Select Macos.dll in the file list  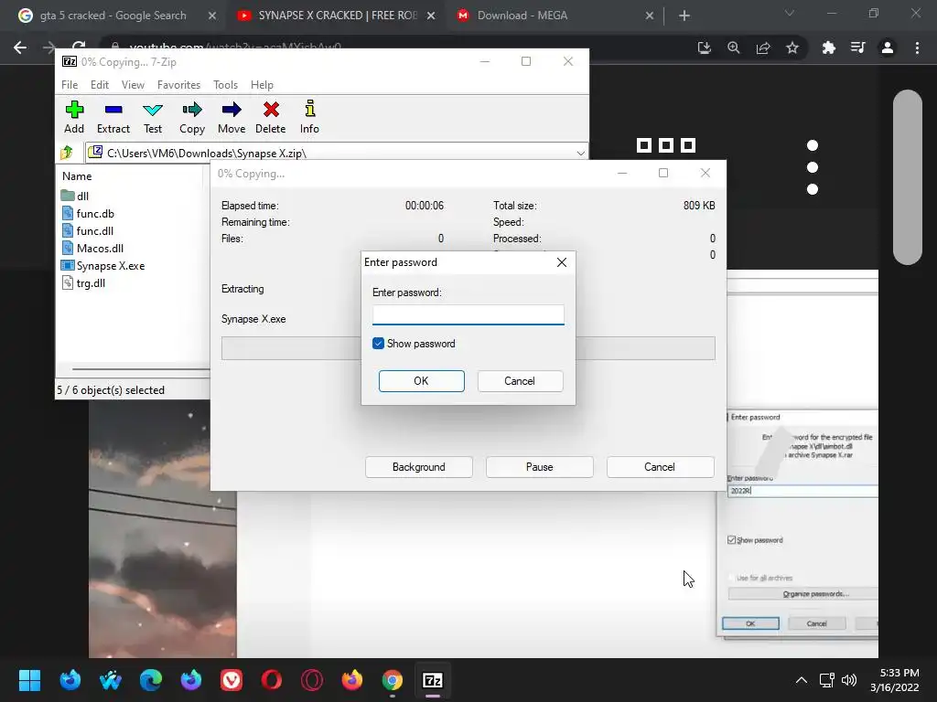tap(92, 248)
